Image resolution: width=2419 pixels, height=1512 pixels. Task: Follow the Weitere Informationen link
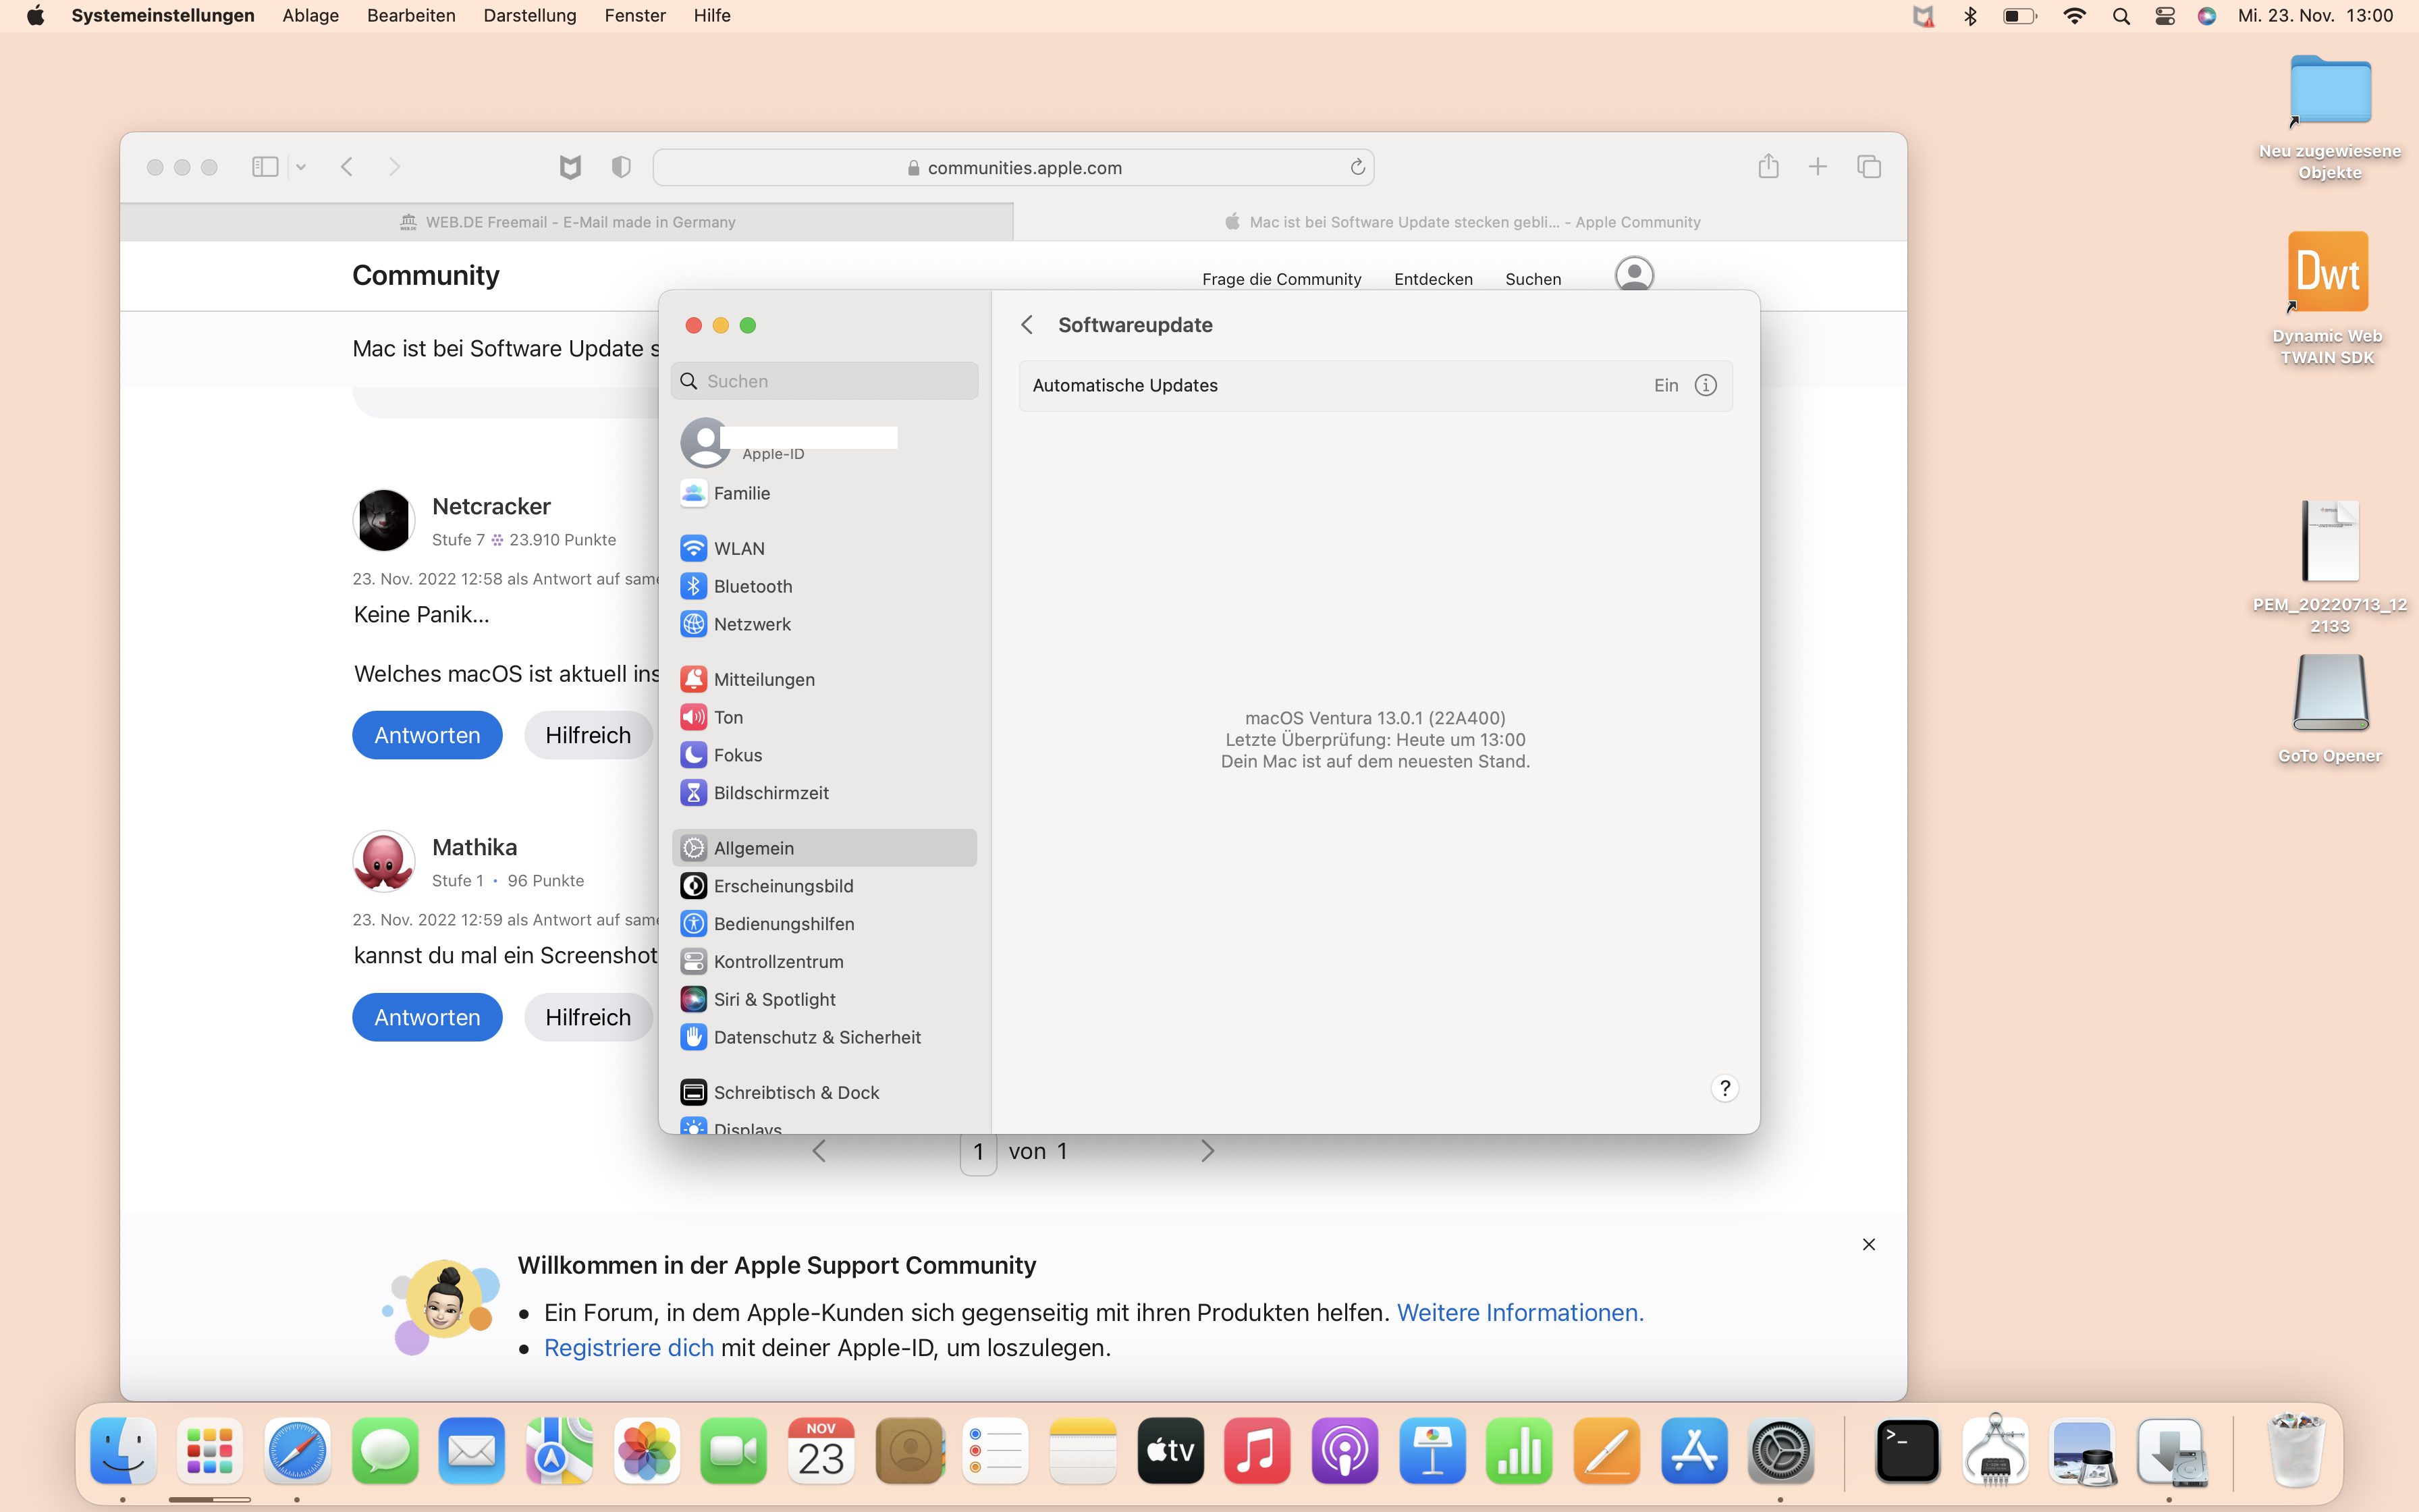click(x=1519, y=1312)
